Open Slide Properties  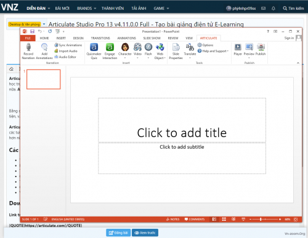pyautogui.click(x=176, y=51)
